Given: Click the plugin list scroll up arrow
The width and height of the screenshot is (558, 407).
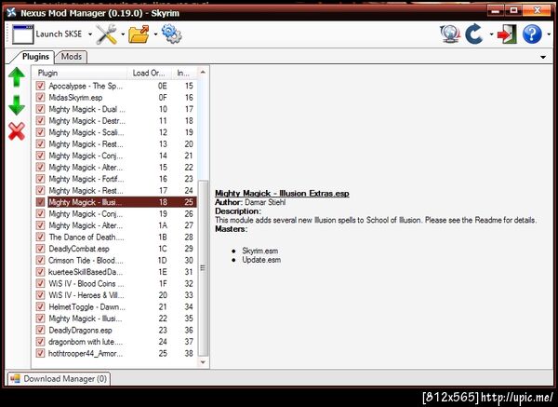Looking at the screenshot, I should [203, 72].
